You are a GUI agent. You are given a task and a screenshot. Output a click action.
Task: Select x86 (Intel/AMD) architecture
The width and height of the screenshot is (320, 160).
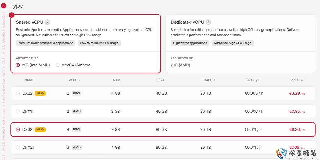click(x=18, y=65)
